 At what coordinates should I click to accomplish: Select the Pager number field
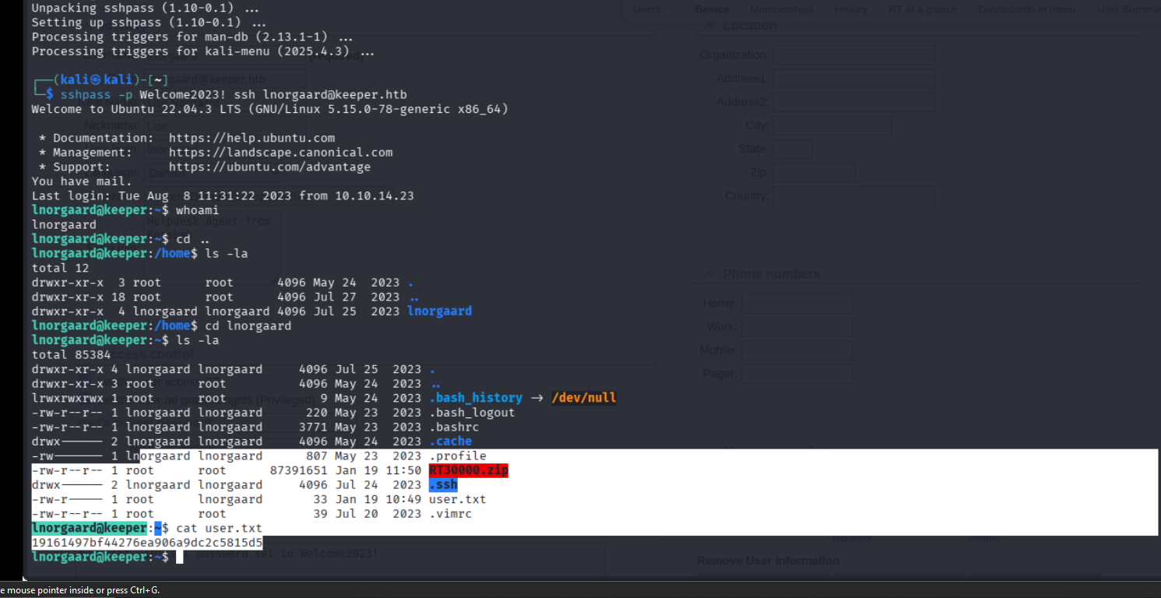point(797,374)
